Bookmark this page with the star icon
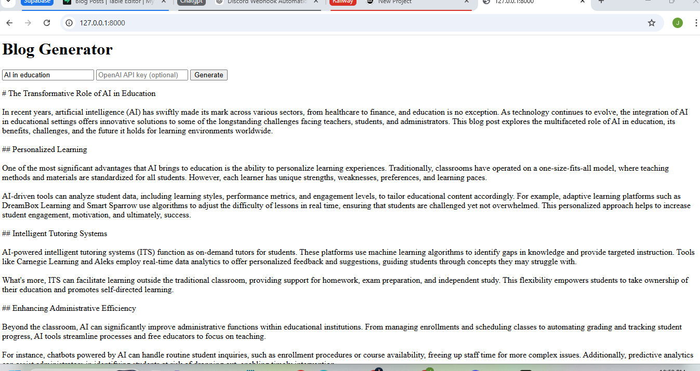Screen dimensions: 700x371 pyautogui.click(x=652, y=23)
